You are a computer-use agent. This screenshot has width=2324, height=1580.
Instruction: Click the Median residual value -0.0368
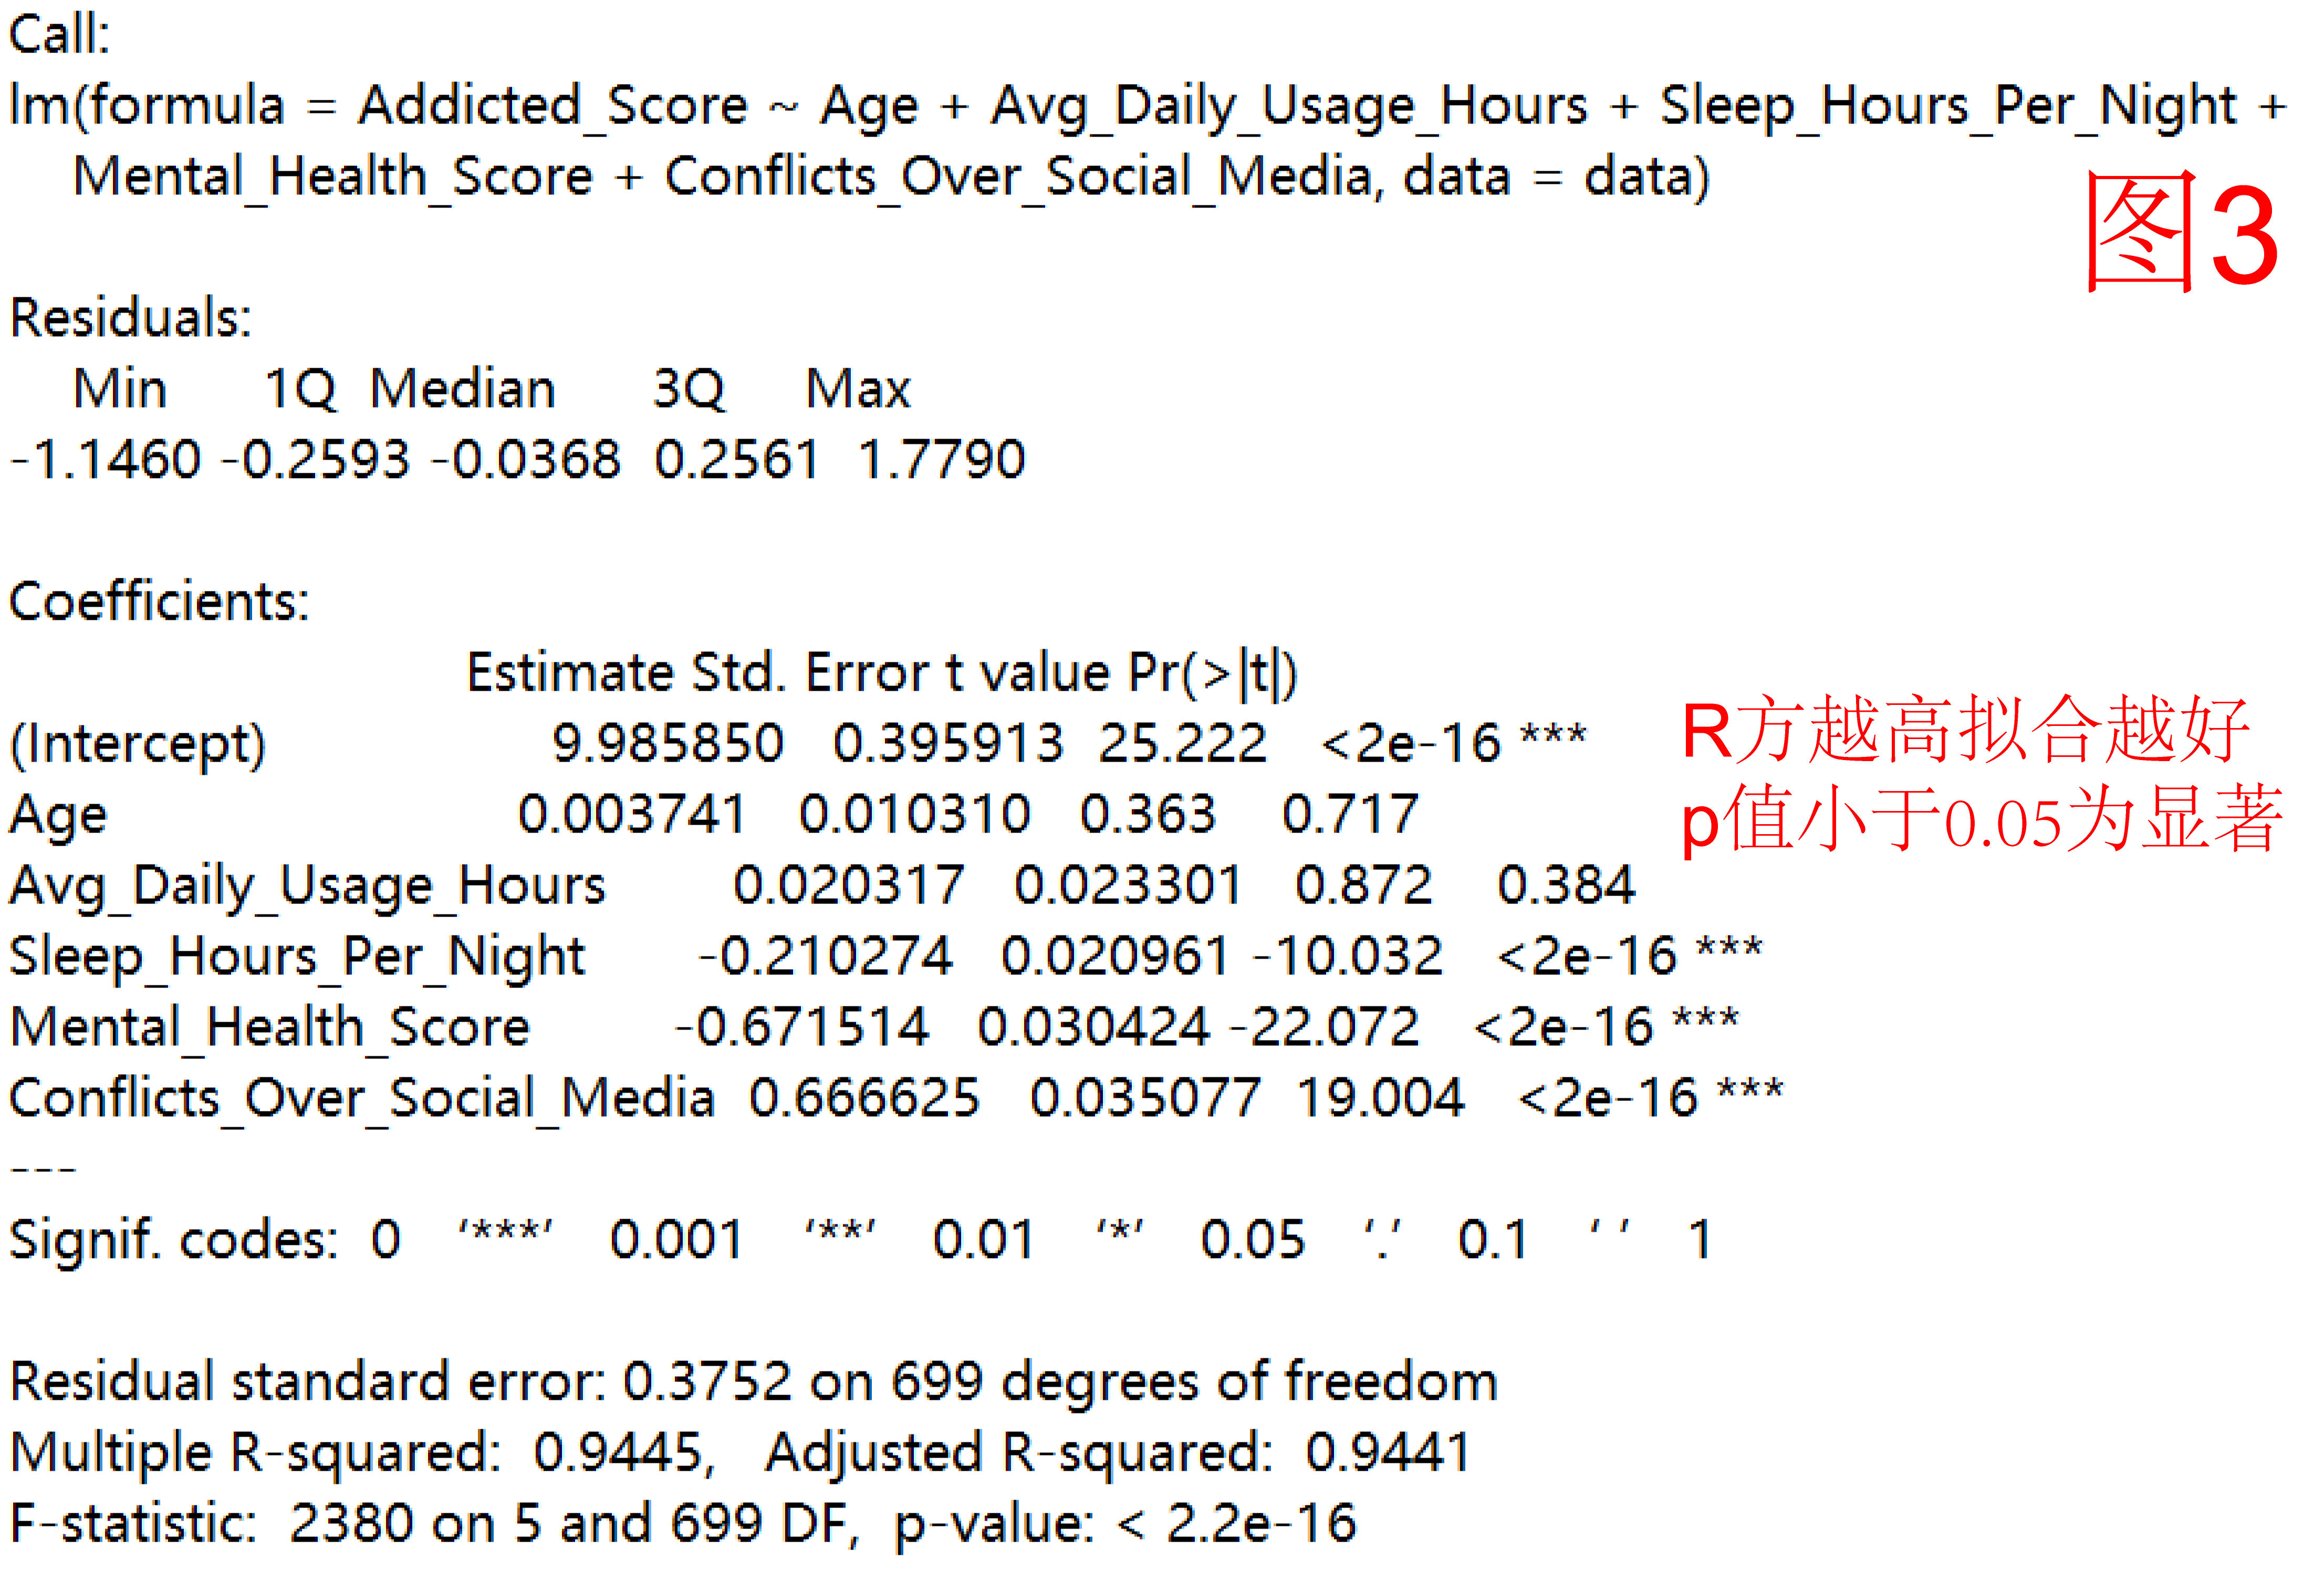point(526,460)
